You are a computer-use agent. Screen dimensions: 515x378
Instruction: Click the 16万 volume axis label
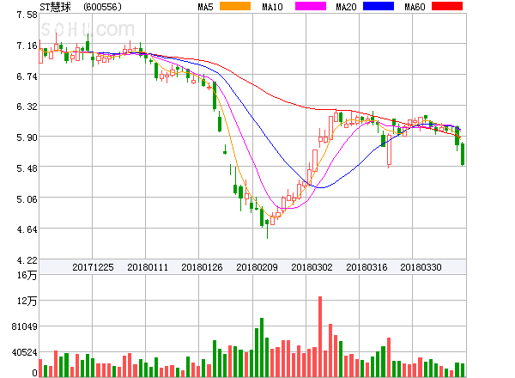(x=27, y=275)
